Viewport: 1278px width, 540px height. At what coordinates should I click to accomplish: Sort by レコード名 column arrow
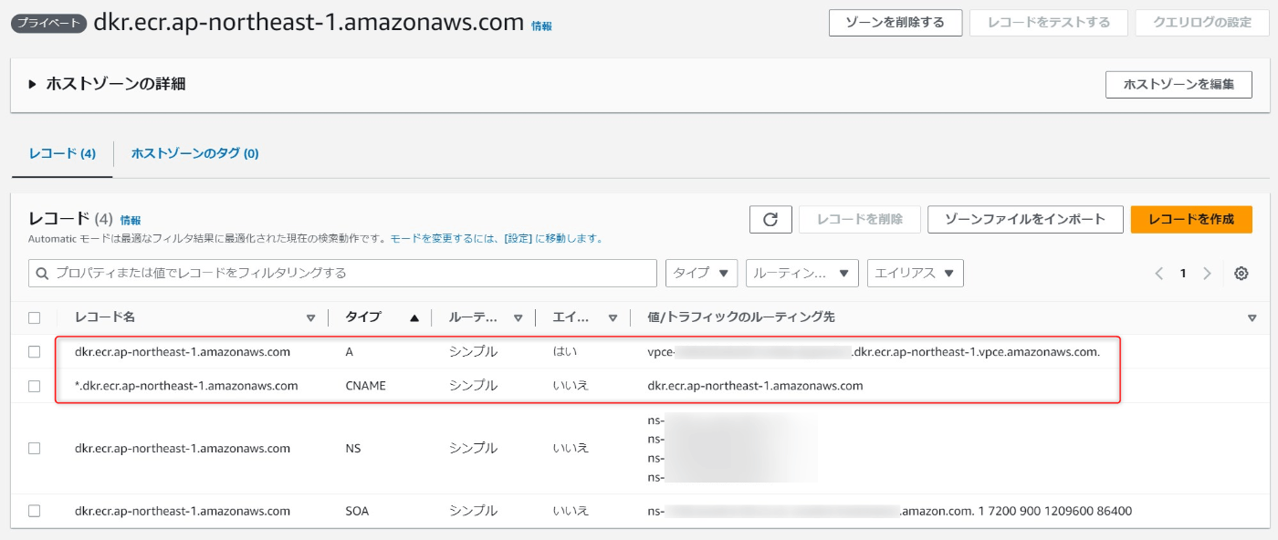click(x=310, y=318)
